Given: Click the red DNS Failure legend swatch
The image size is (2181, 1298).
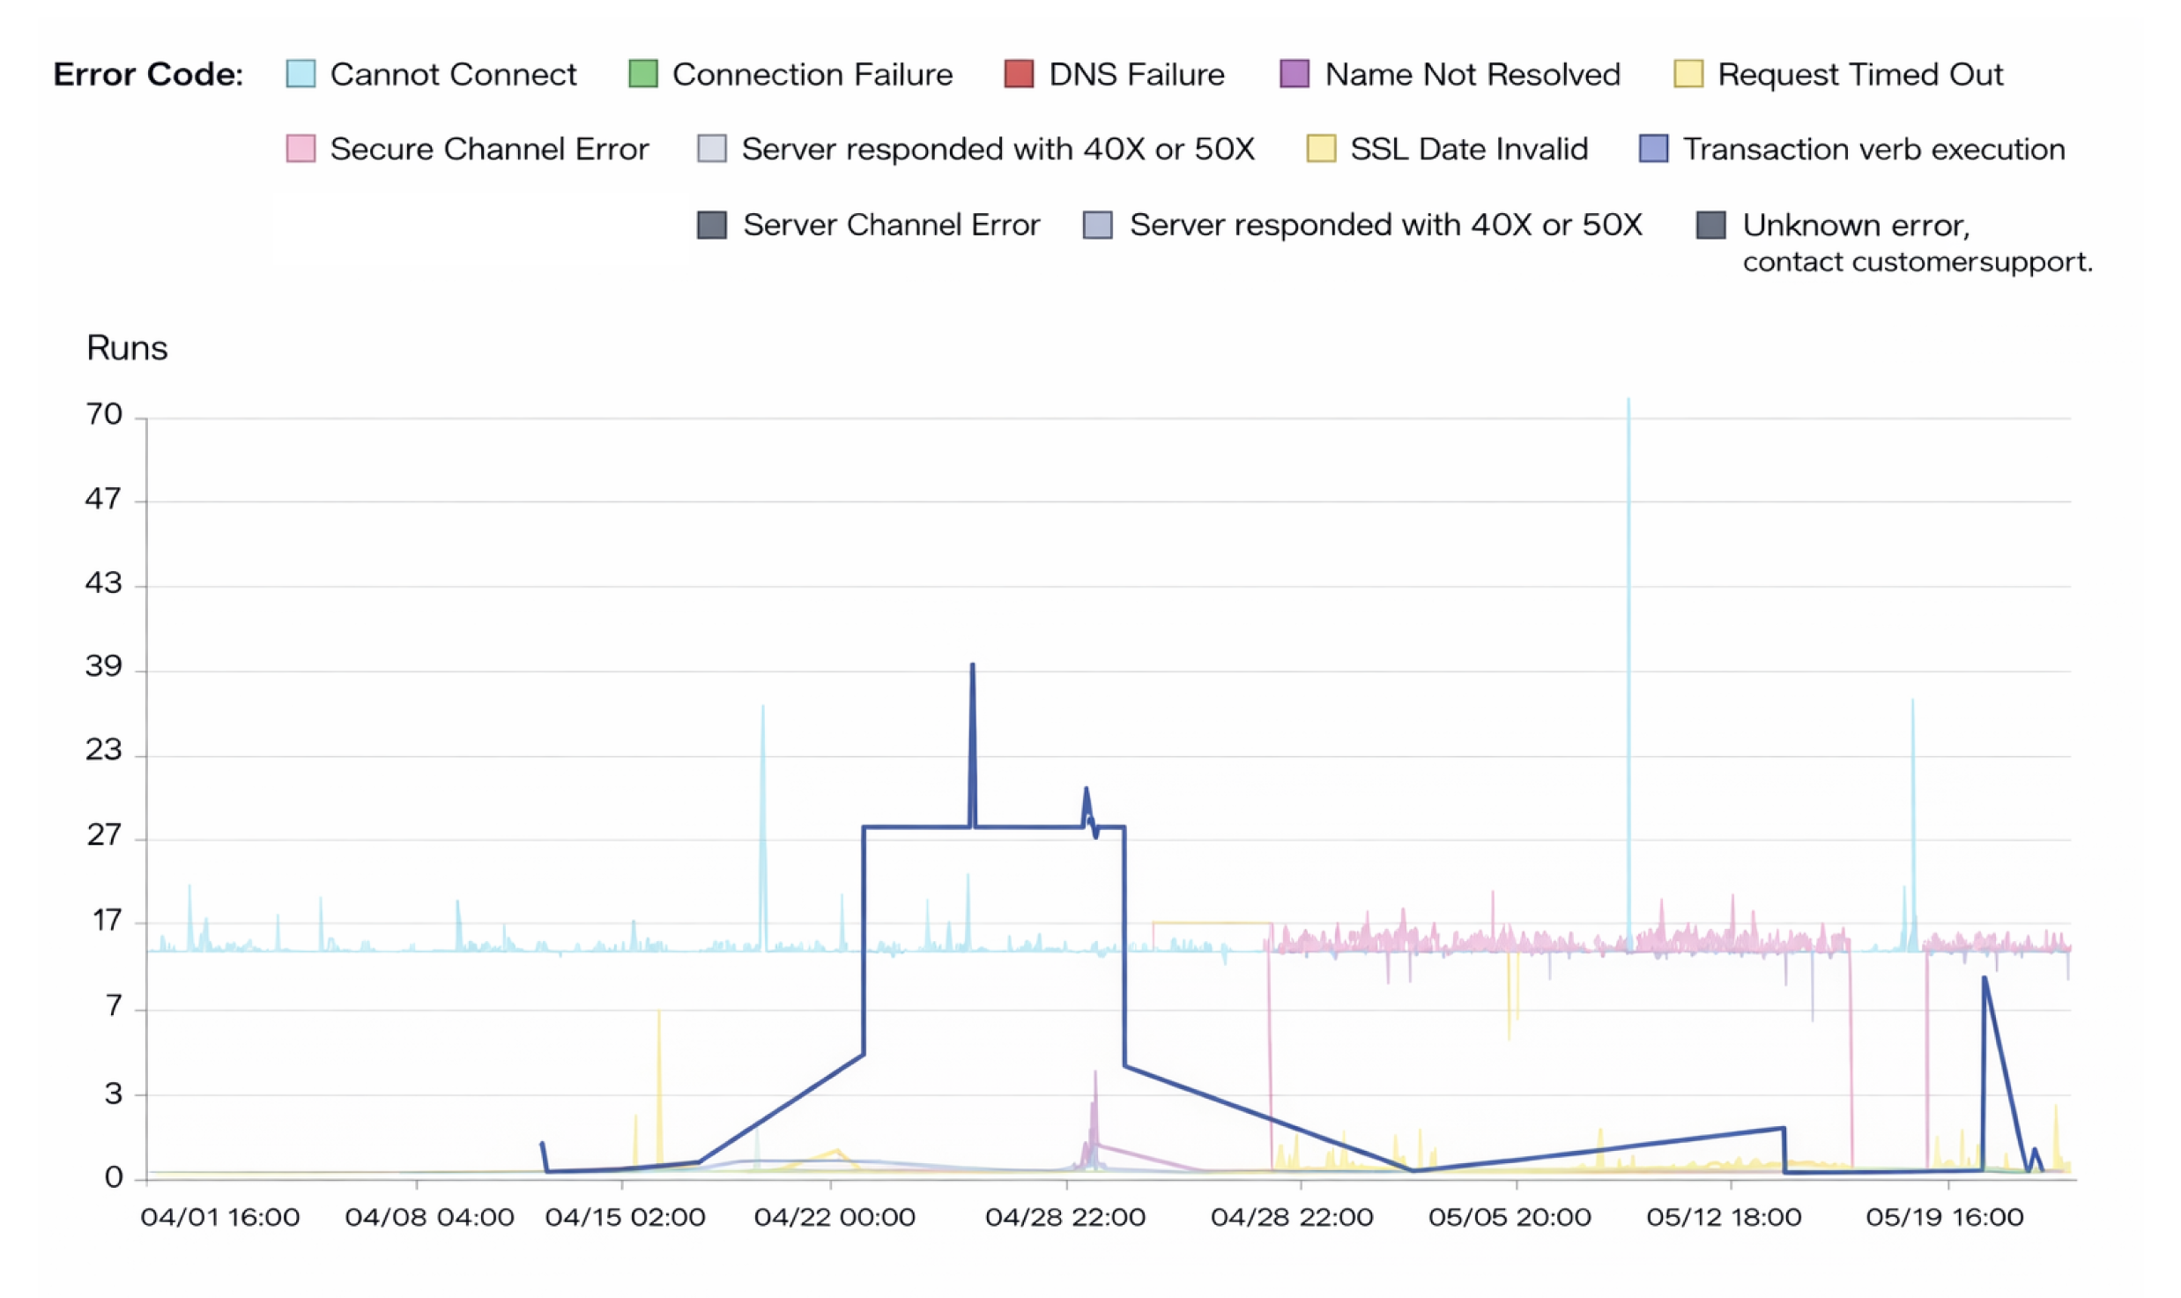Looking at the screenshot, I should tap(1019, 74).
